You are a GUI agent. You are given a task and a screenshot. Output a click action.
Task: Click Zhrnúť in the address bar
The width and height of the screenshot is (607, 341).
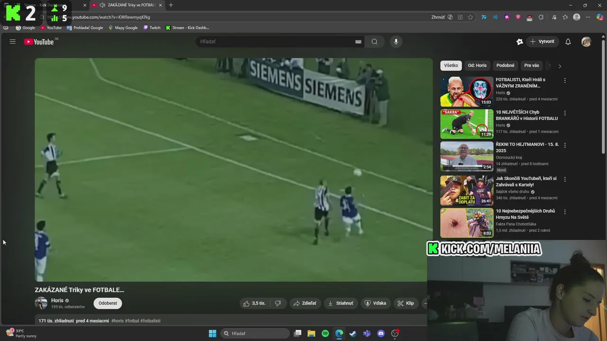(x=438, y=17)
